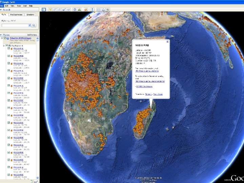Screen dimensions: 244x183
Task: Open the Add menu
Action: pos(25,6)
